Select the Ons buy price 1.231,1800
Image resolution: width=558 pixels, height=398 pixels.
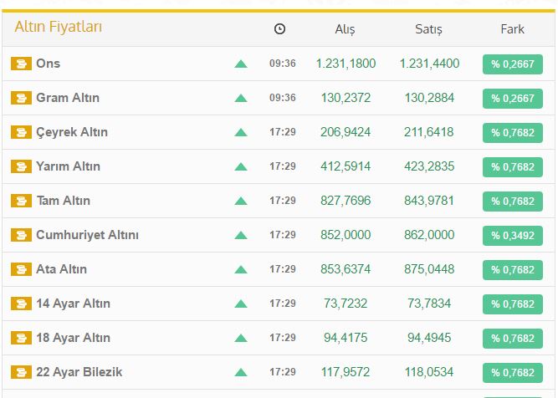[346, 64]
